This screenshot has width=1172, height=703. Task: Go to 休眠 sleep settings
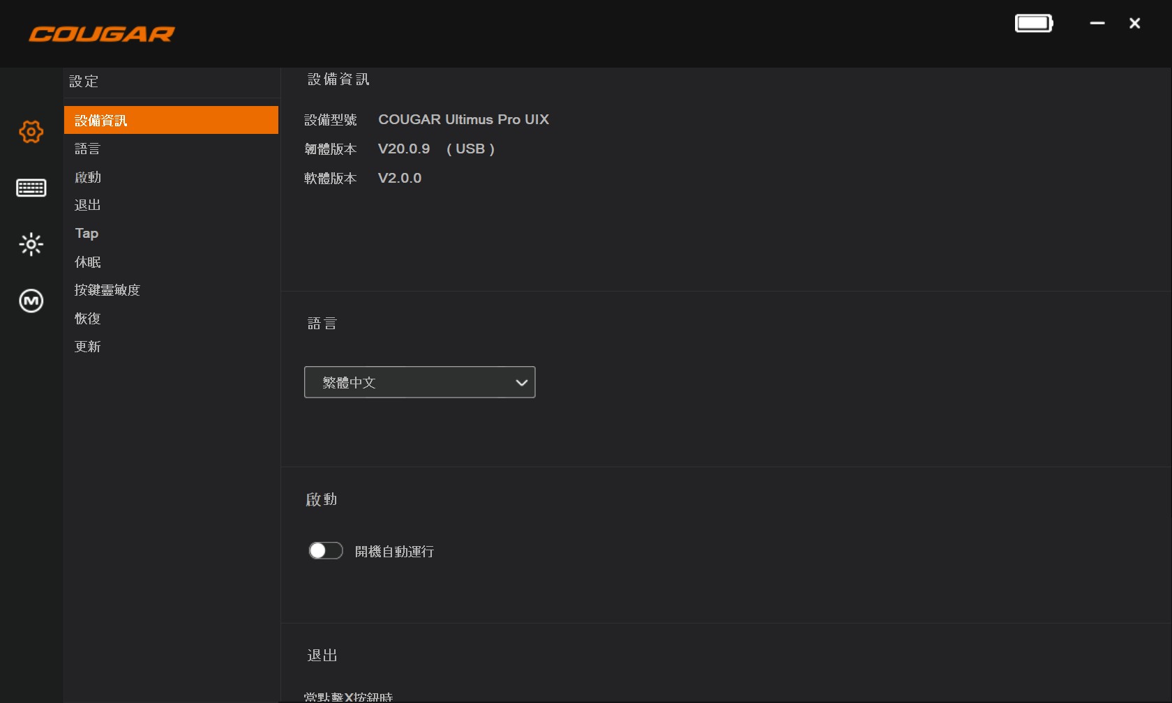click(88, 262)
